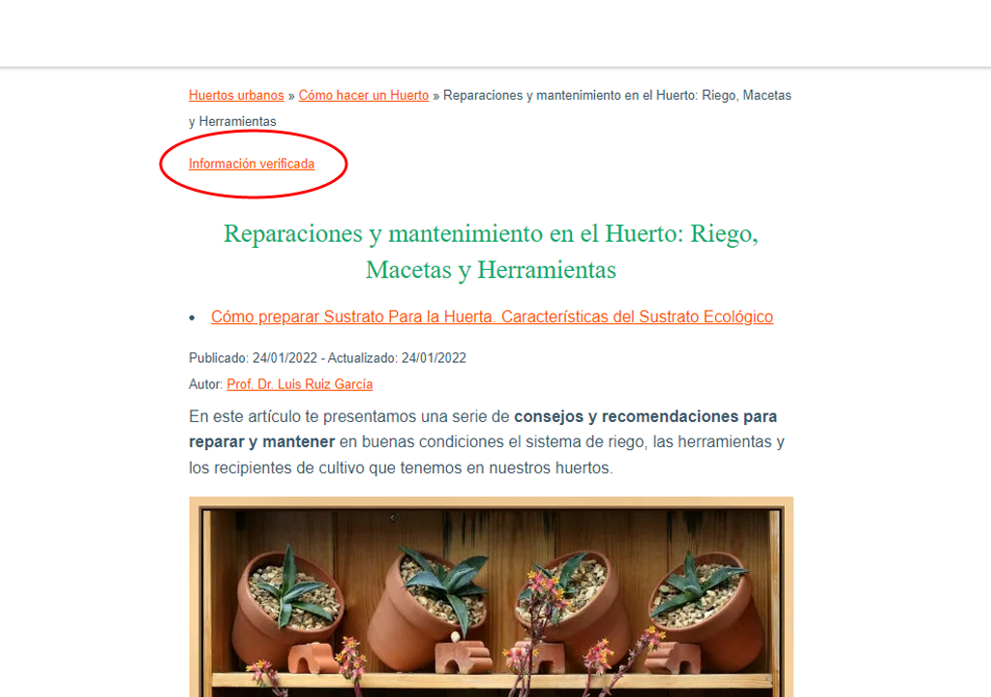Go to Cómo hacer un Huerto breadcrumb
This screenshot has height=697, width=991.
pos(364,96)
